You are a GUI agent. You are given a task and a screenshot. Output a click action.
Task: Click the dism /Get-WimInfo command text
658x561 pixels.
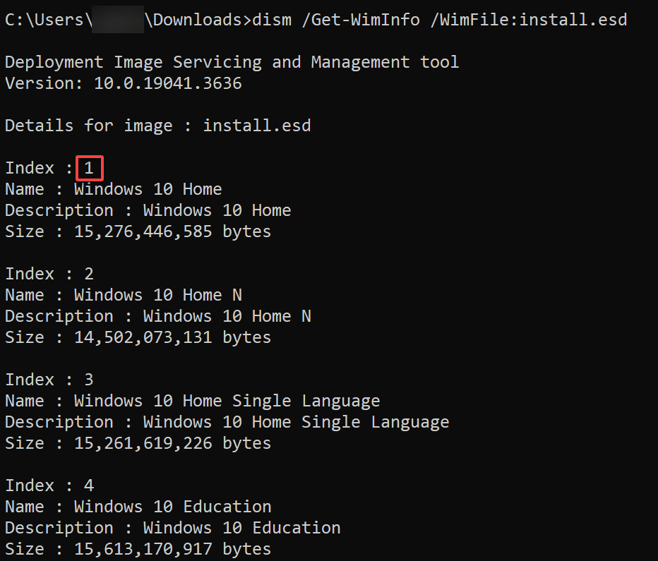336,20
